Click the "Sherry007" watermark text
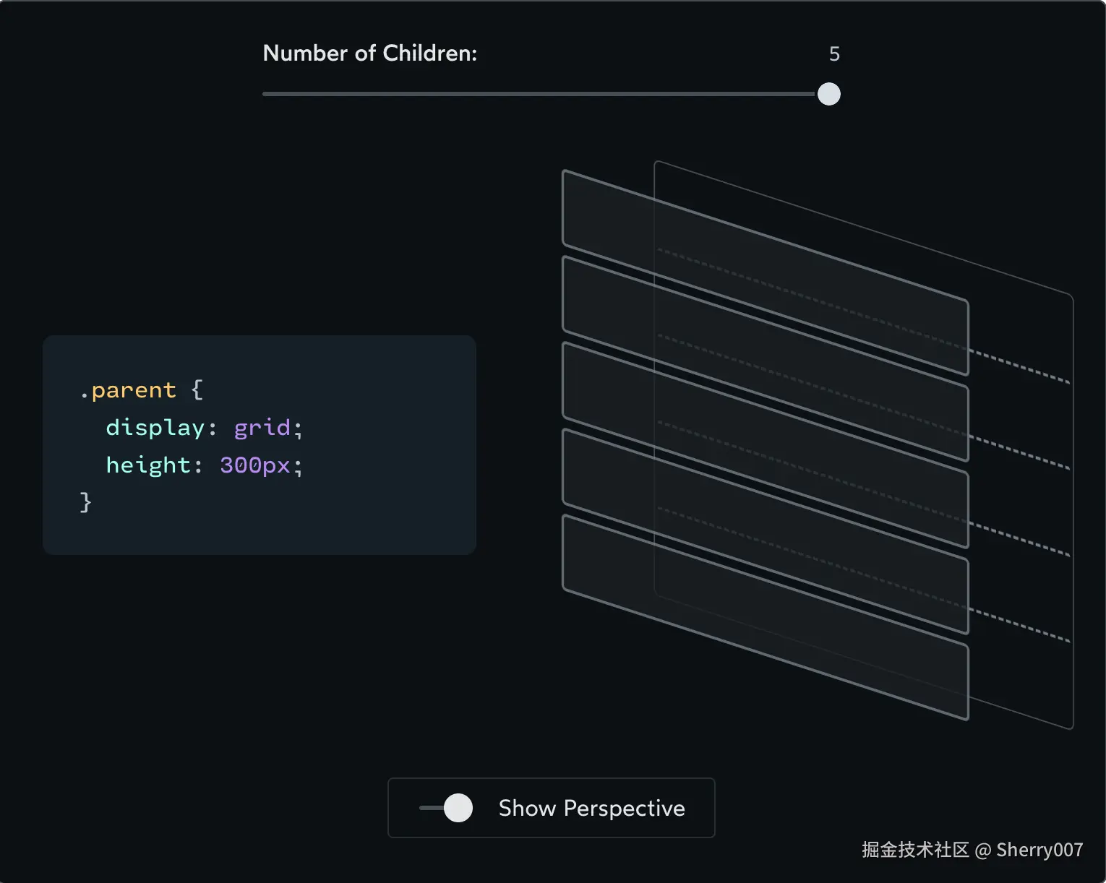The height and width of the screenshot is (883, 1106). point(1039,850)
